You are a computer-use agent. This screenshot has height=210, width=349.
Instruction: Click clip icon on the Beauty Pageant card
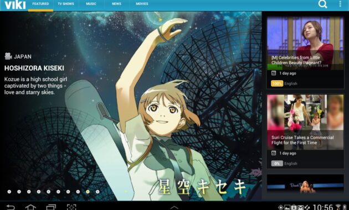coord(274,73)
